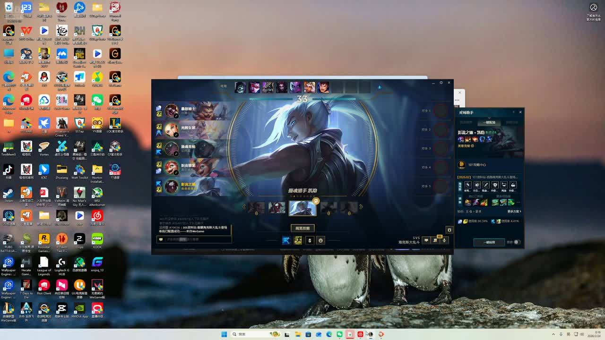Toggle the team chat bubble button
This screenshot has height=340, width=605.
pos(426,240)
